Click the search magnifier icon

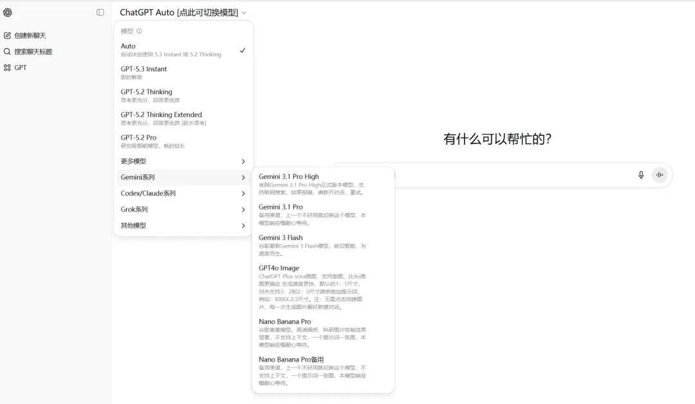click(x=7, y=51)
